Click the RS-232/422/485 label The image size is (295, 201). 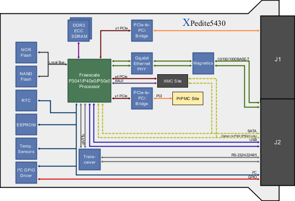click(244, 155)
